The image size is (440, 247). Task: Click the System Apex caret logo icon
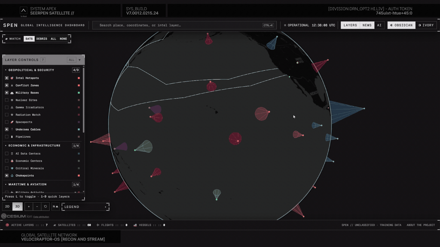(x=24, y=11)
